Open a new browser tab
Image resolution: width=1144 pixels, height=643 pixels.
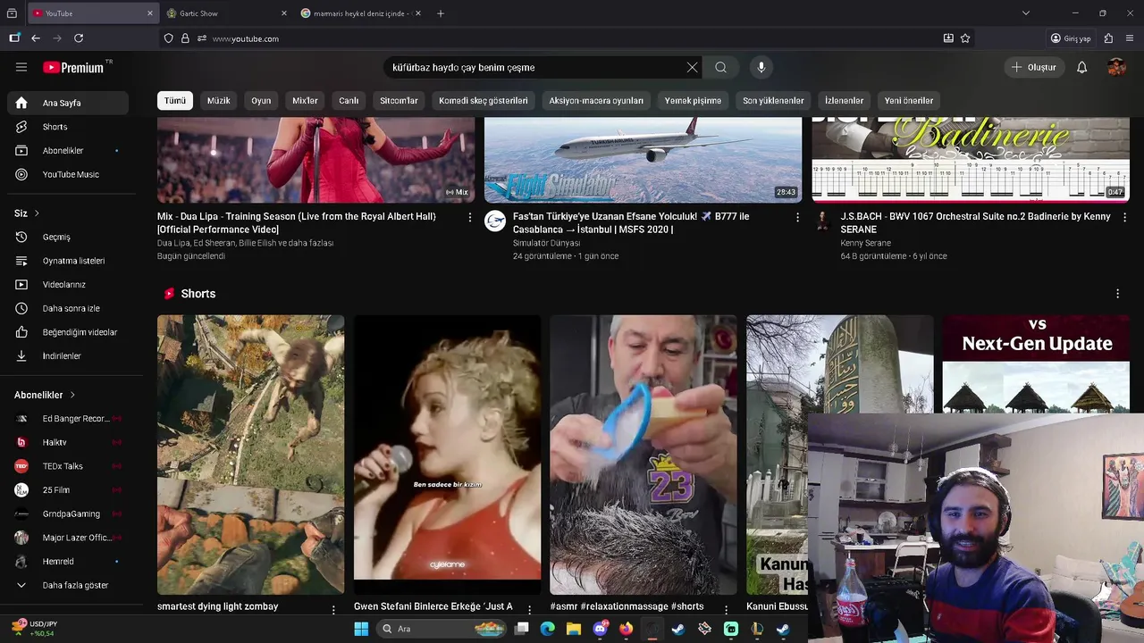pos(440,13)
